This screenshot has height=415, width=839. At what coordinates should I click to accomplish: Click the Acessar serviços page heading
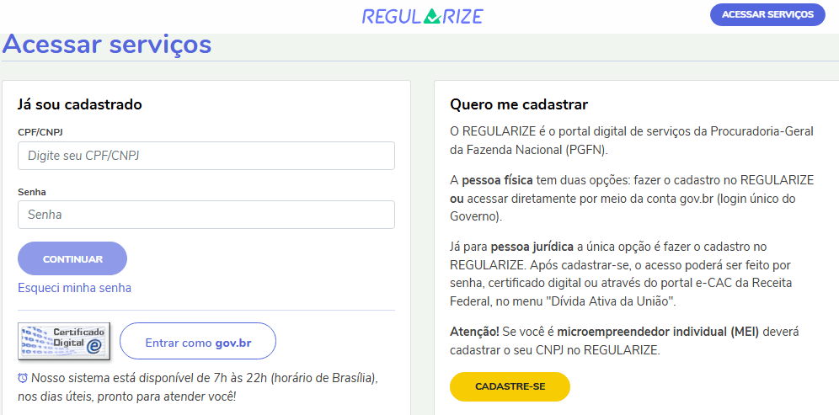[x=107, y=44]
